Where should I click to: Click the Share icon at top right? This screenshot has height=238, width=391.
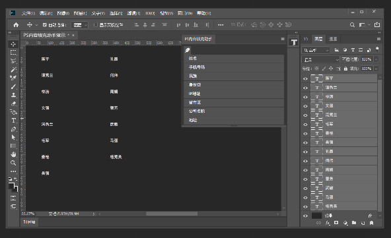coord(377,24)
